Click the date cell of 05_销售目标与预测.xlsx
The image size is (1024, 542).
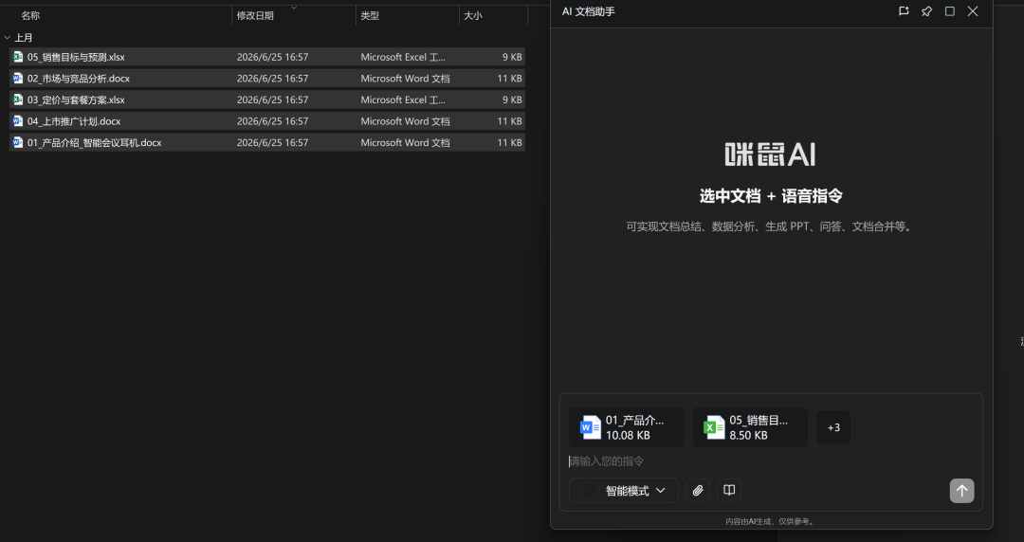click(x=272, y=57)
